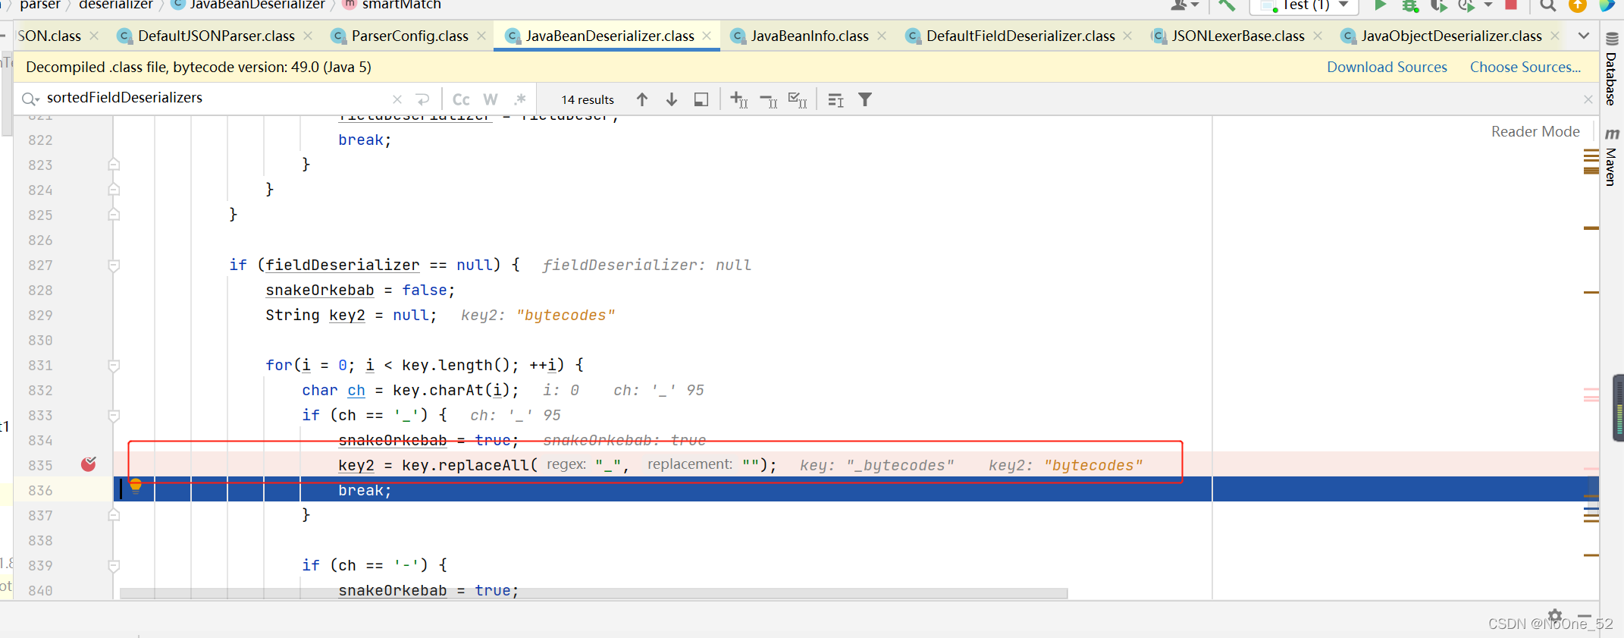Screen dimensions: 1624x638
Task: Toggle multiline search-in-selection icon
Action: coord(836,99)
